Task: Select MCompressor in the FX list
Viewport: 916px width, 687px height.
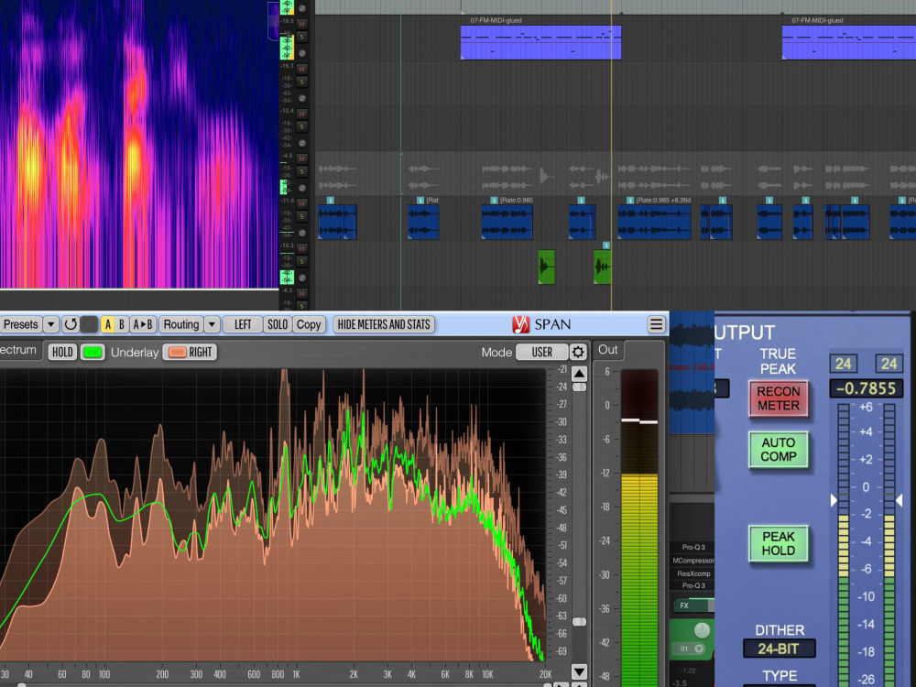Action: pyautogui.click(x=693, y=561)
